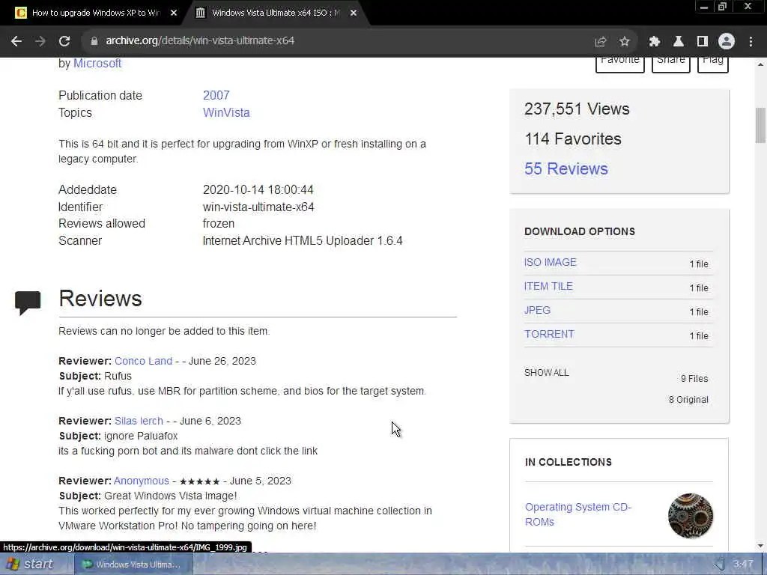Screen dimensions: 767x575
Task: Click the taskbar clock showing 3:47
Action: tap(743, 565)
